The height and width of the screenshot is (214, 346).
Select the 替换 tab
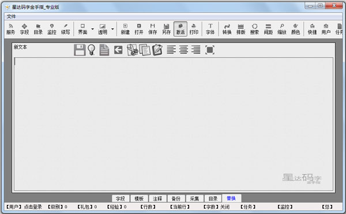[x=231, y=198]
